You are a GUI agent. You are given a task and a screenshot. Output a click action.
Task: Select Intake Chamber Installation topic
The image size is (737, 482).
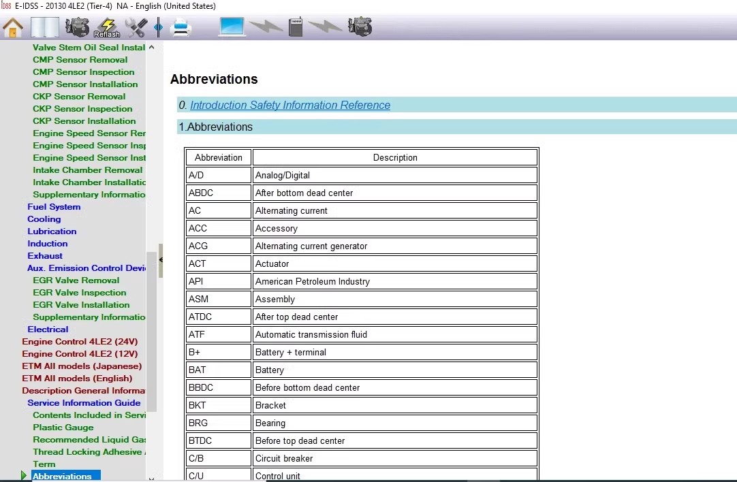(x=89, y=182)
